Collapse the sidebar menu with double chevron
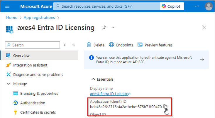The image size is (215, 118). (x=74, y=45)
